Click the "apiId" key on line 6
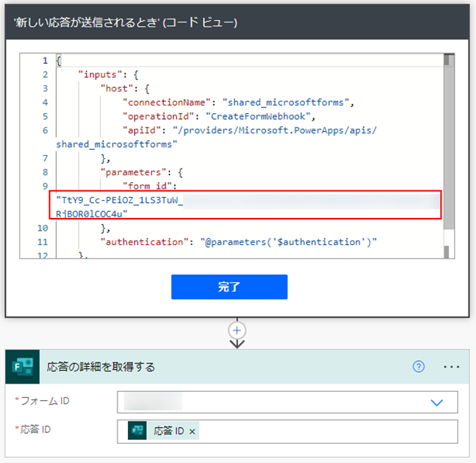The width and height of the screenshot is (476, 463). tap(141, 130)
